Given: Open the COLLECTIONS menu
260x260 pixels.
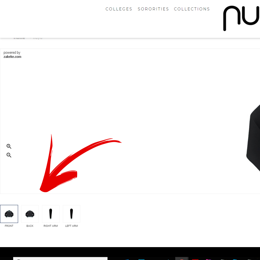Looking at the screenshot, I should tap(192, 9).
